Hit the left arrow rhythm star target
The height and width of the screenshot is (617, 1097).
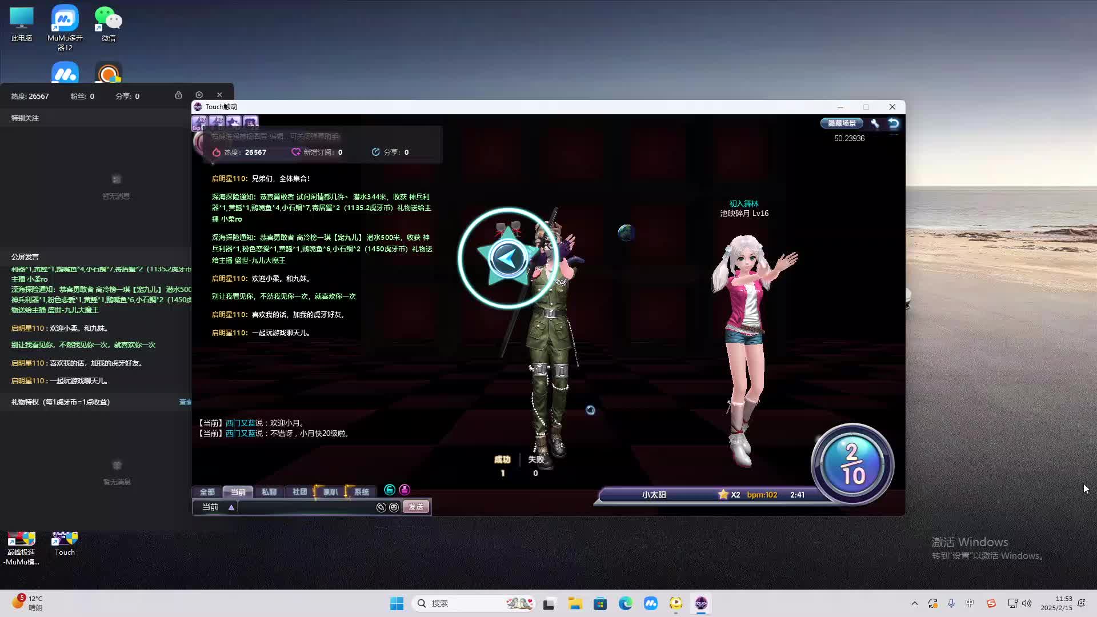coord(507,259)
